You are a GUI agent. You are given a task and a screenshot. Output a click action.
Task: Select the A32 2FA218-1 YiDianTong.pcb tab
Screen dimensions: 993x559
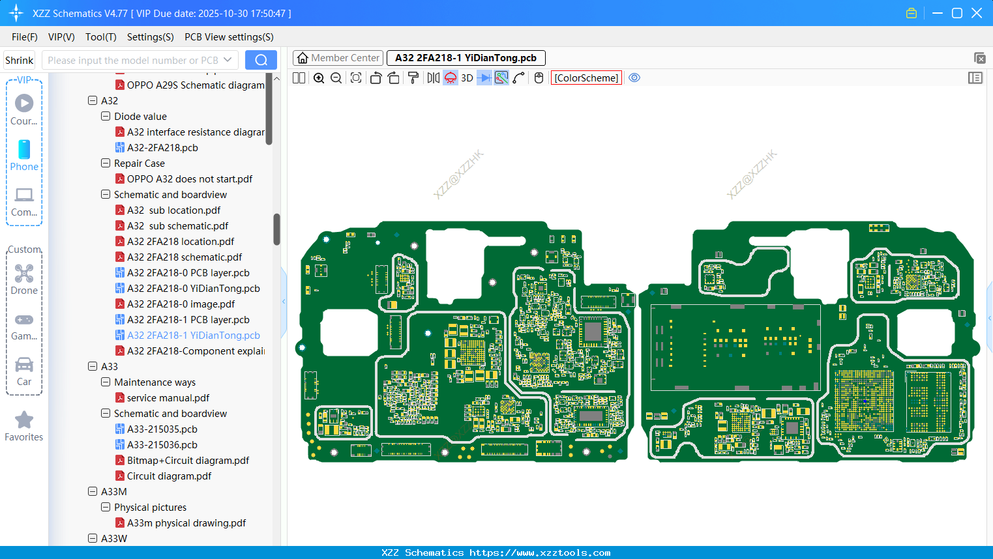[x=466, y=57]
